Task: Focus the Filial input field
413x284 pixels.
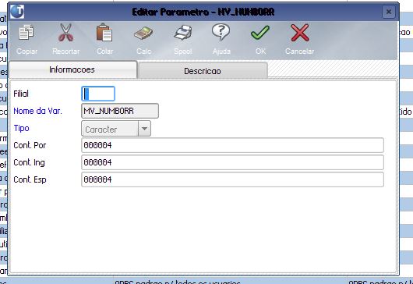Action: [98, 94]
